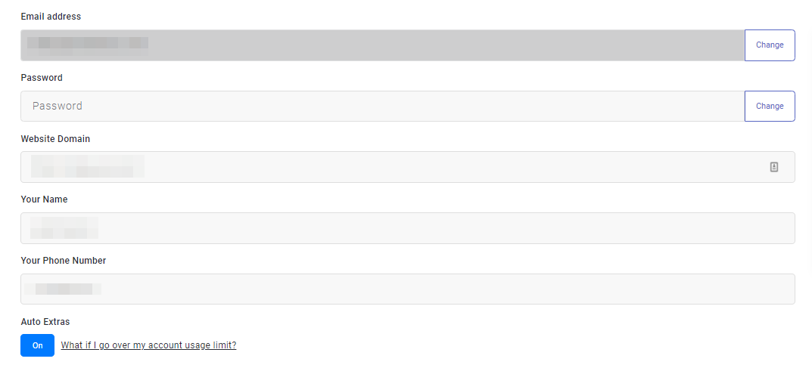Open the account usage limit help link

148,345
